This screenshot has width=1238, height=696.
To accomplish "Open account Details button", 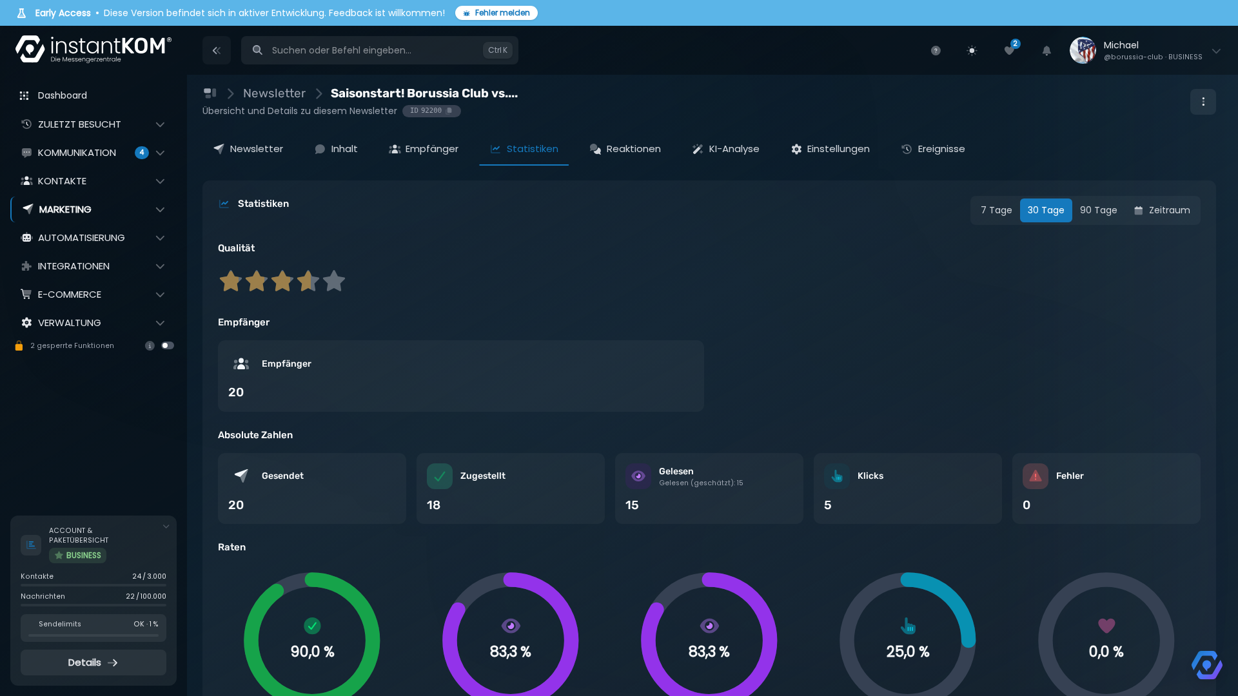I will pyautogui.click(x=93, y=662).
